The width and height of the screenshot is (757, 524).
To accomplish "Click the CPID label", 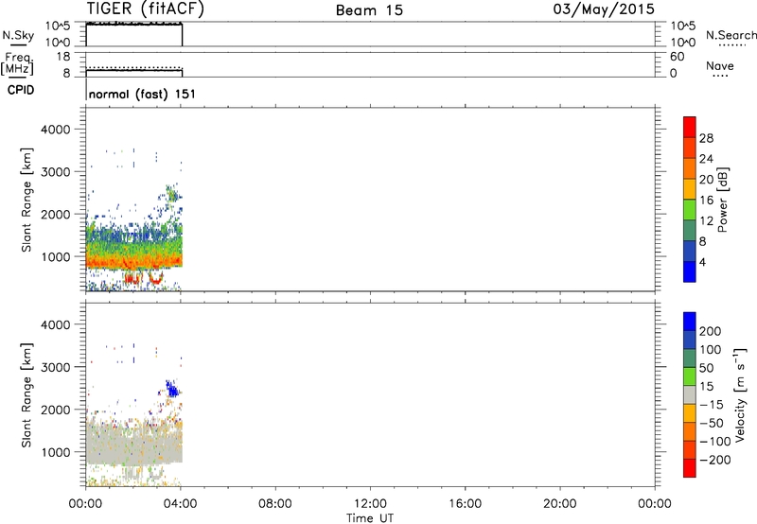I will [21, 90].
